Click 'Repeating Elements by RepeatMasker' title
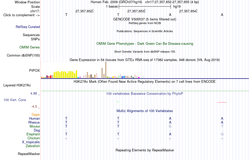 (145, 150)
